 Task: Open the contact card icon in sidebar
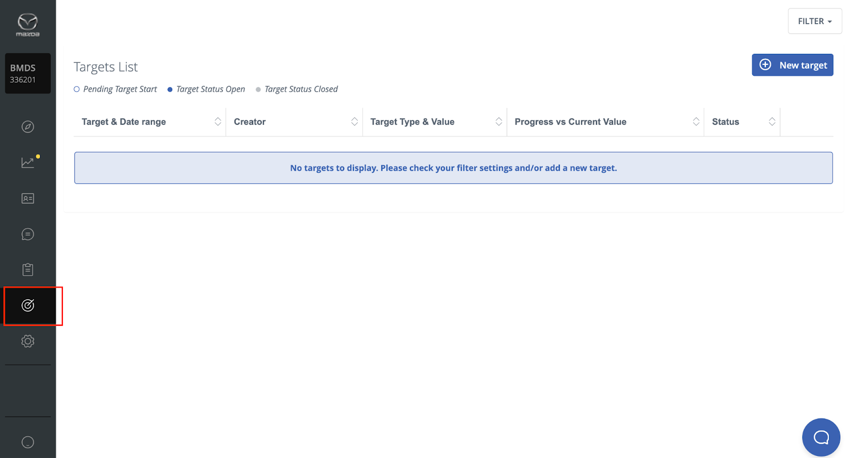(28, 198)
